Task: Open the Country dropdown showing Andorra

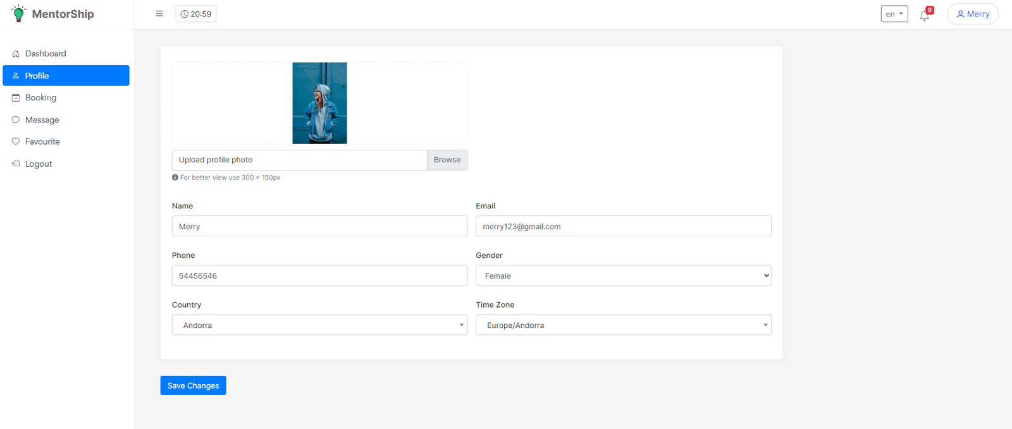Action: [x=319, y=325]
